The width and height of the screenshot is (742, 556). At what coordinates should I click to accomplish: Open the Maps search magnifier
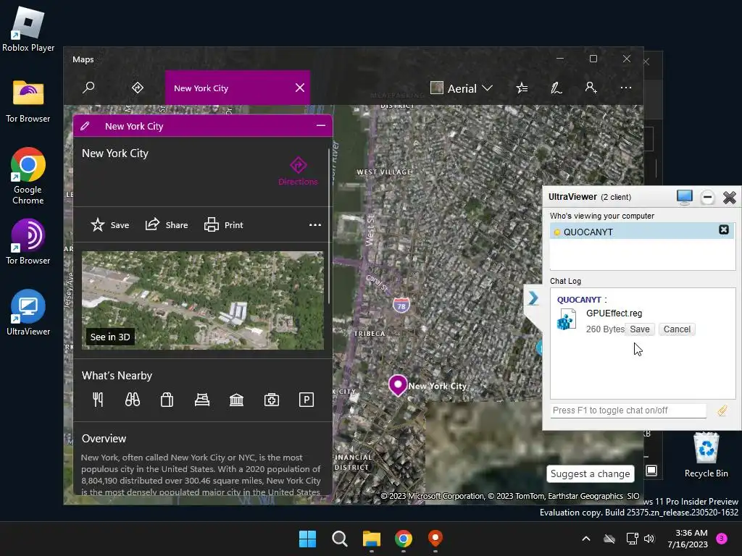pyautogui.click(x=88, y=88)
